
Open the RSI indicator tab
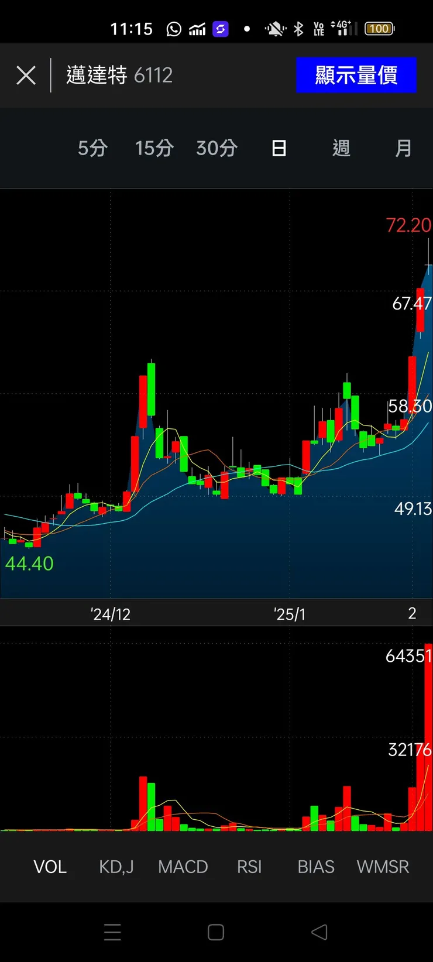[x=249, y=867]
